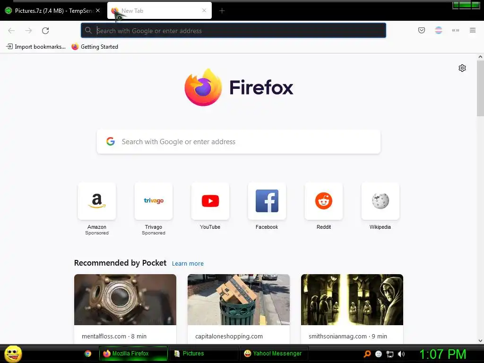Click Learn more about Pocket link
Viewport: 484px width, 363px height.
(188, 264)
